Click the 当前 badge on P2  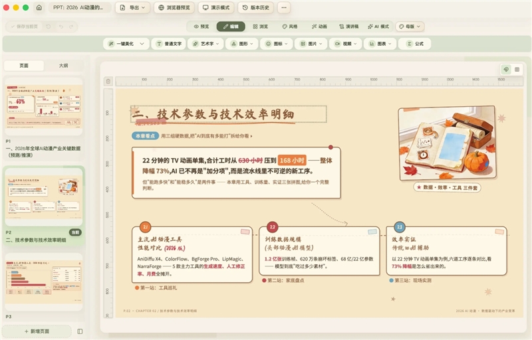(x=75, y=232)
